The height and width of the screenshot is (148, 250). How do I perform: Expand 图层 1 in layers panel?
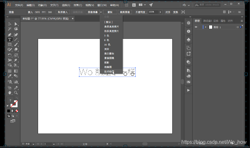pos(206,27)
